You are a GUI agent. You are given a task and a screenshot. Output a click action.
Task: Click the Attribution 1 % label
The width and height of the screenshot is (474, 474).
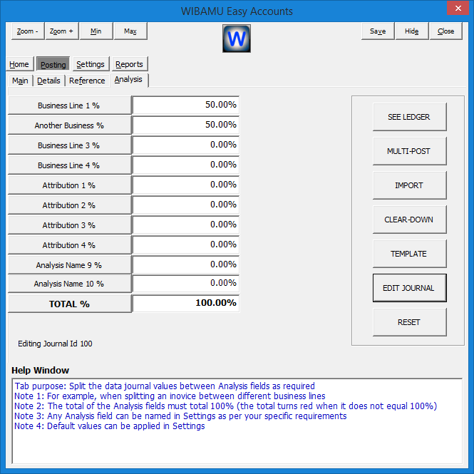pos(70,185)
